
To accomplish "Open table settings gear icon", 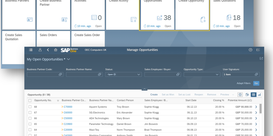I will (x=240, y=95).
